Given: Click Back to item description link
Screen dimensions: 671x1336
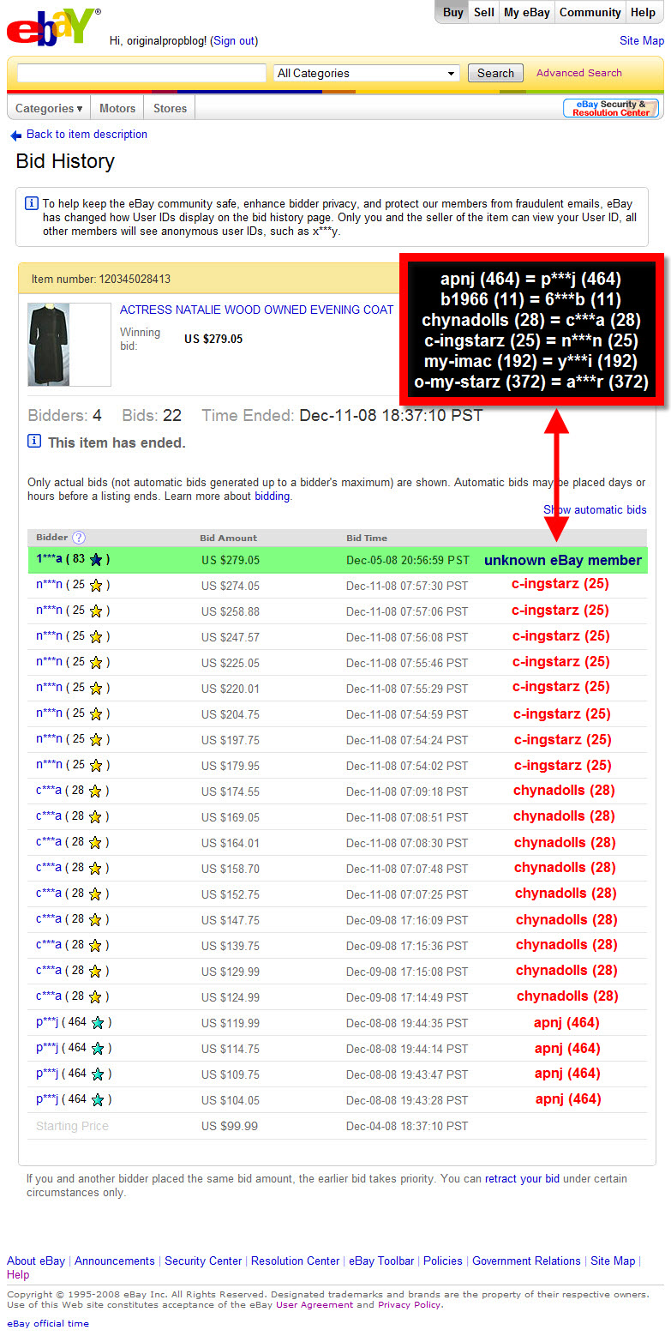Looking at the screenshot, I should point(87,135).
